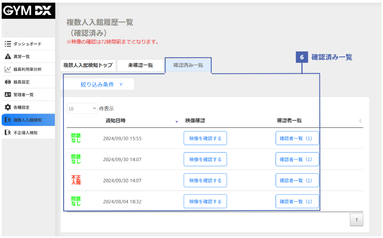Click the chart icon for 器具利用率分析

pos(8,69)
